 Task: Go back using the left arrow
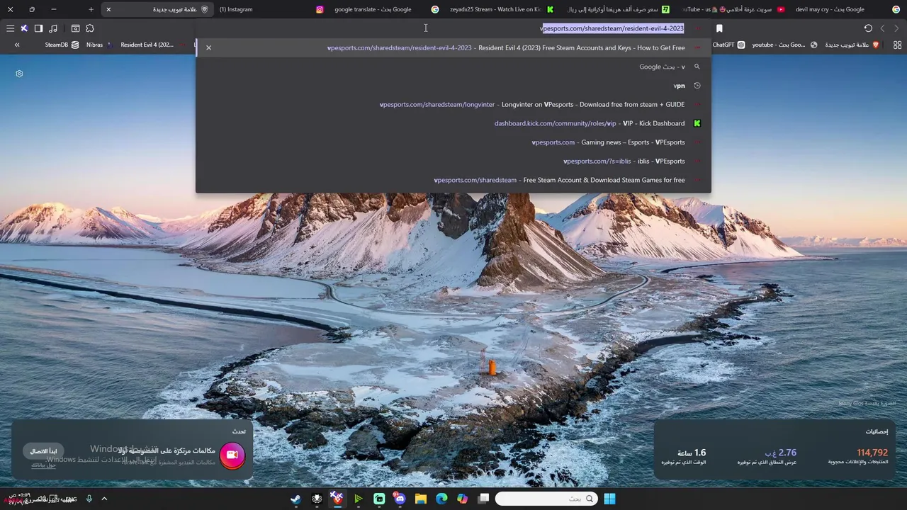[x=882, y=28]
